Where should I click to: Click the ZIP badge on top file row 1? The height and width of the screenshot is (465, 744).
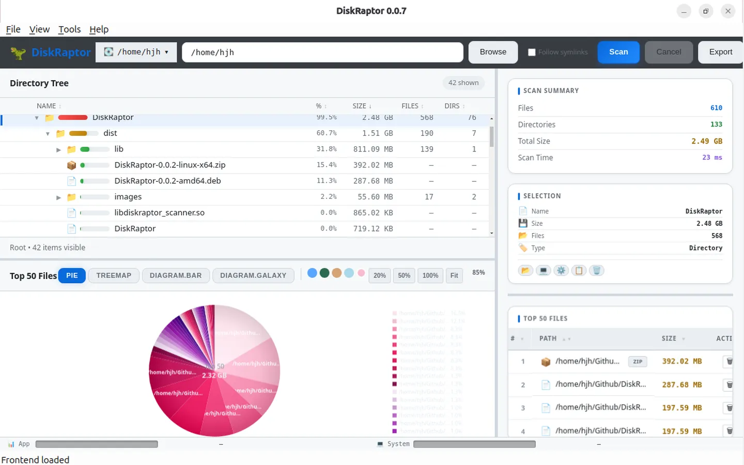pos(638,362)
